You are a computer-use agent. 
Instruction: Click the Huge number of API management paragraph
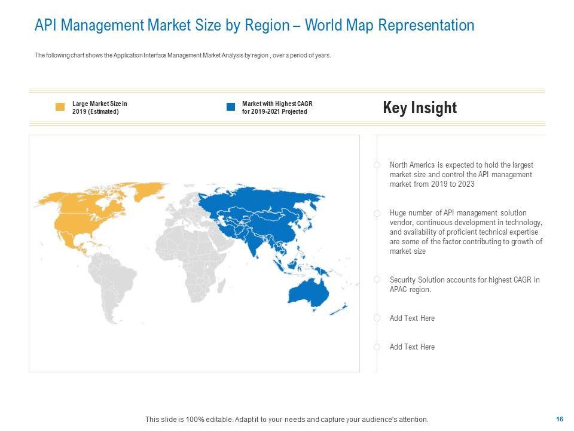coord(466,232)
